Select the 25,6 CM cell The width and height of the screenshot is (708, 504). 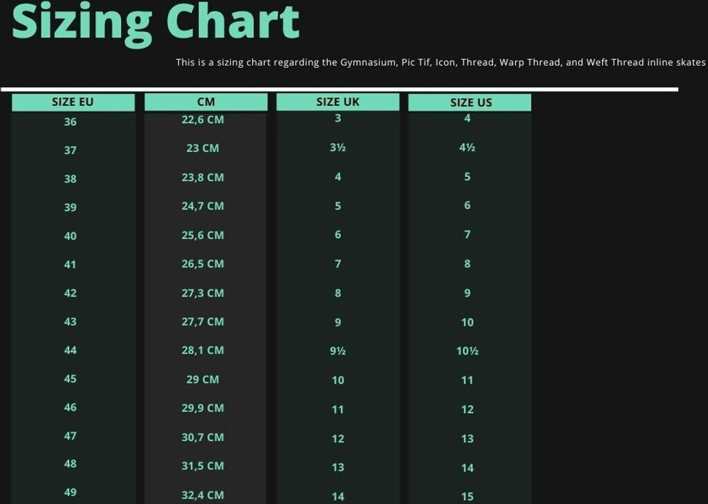point(203,235)
